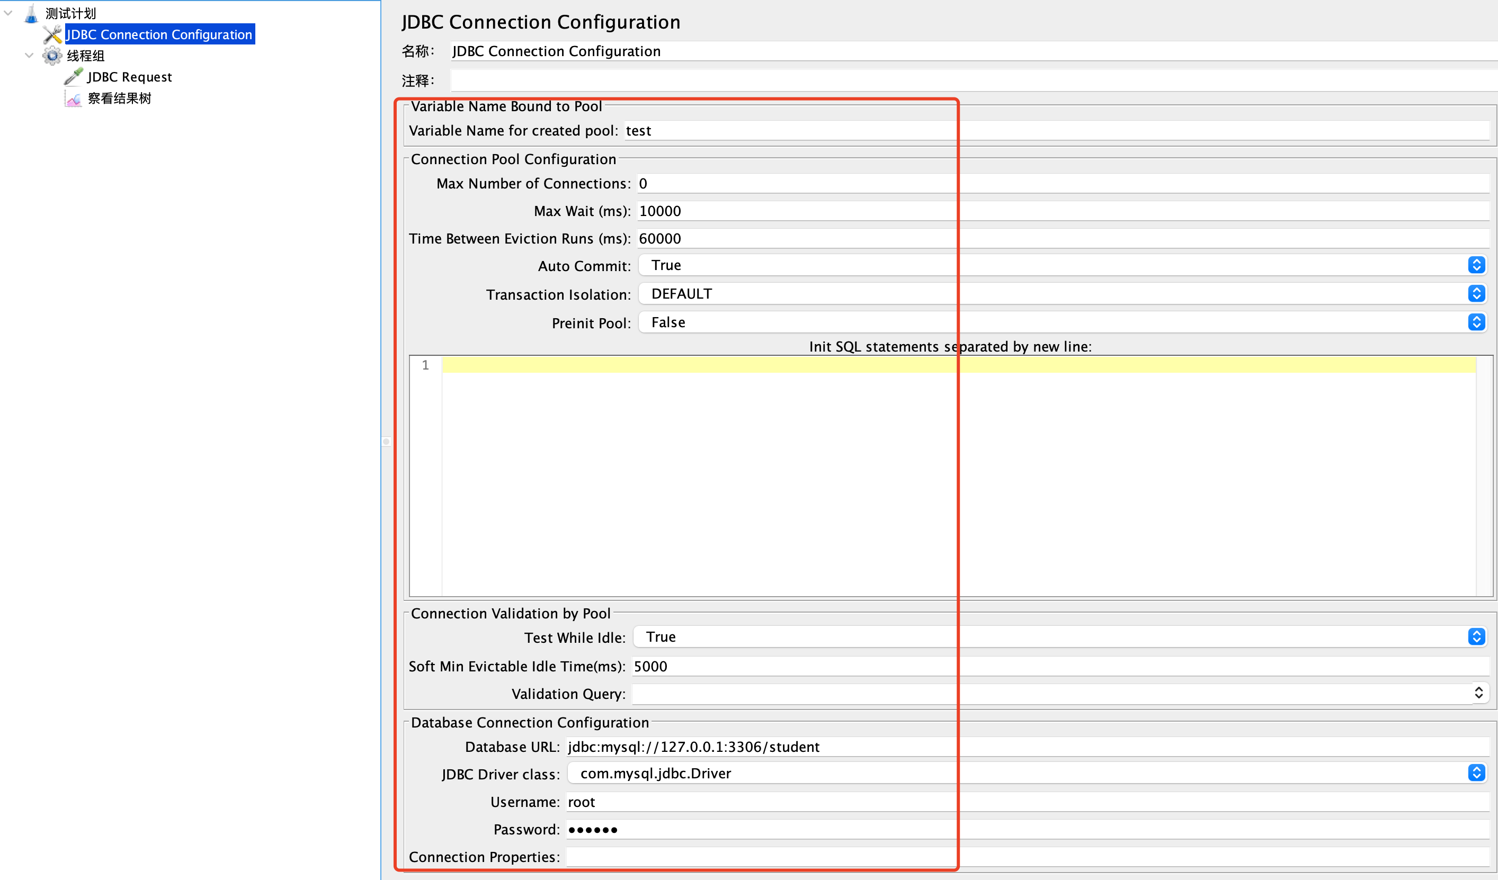Click the JDBC Connection Configuration wrench icon

pos(52,34)
